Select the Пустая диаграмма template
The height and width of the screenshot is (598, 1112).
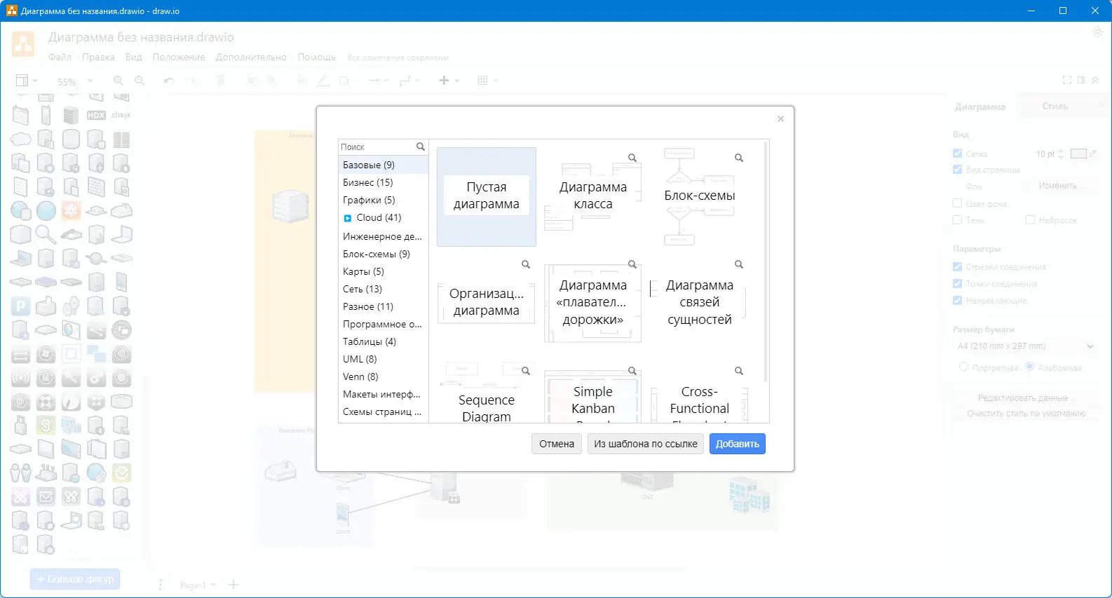coord(487,196)
